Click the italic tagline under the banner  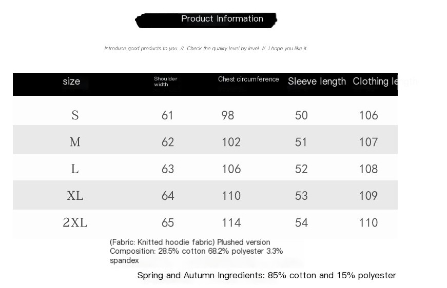coord(205,48)
